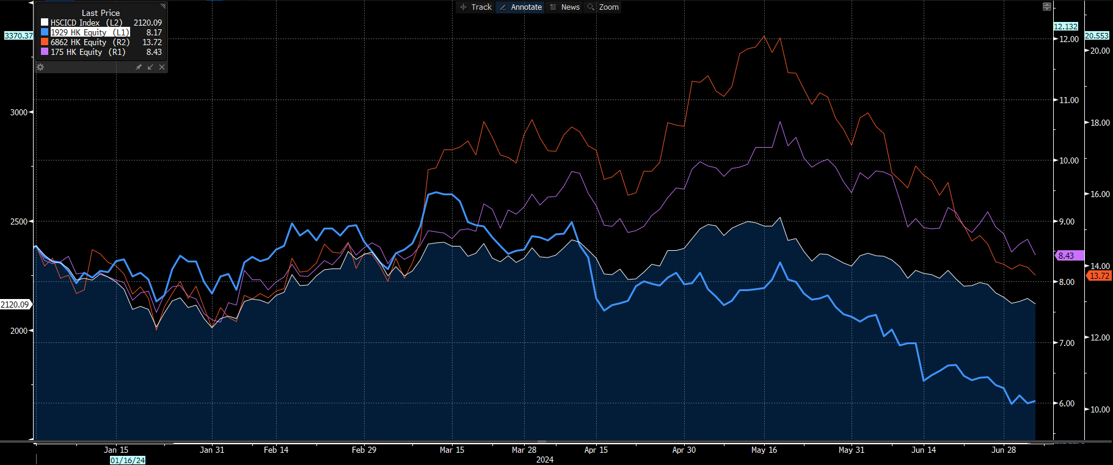Screen dimensions: 1113x465
Task: Select the HSCICD Index legend entry
Action: pyautogui.click(x=86, y=23)
